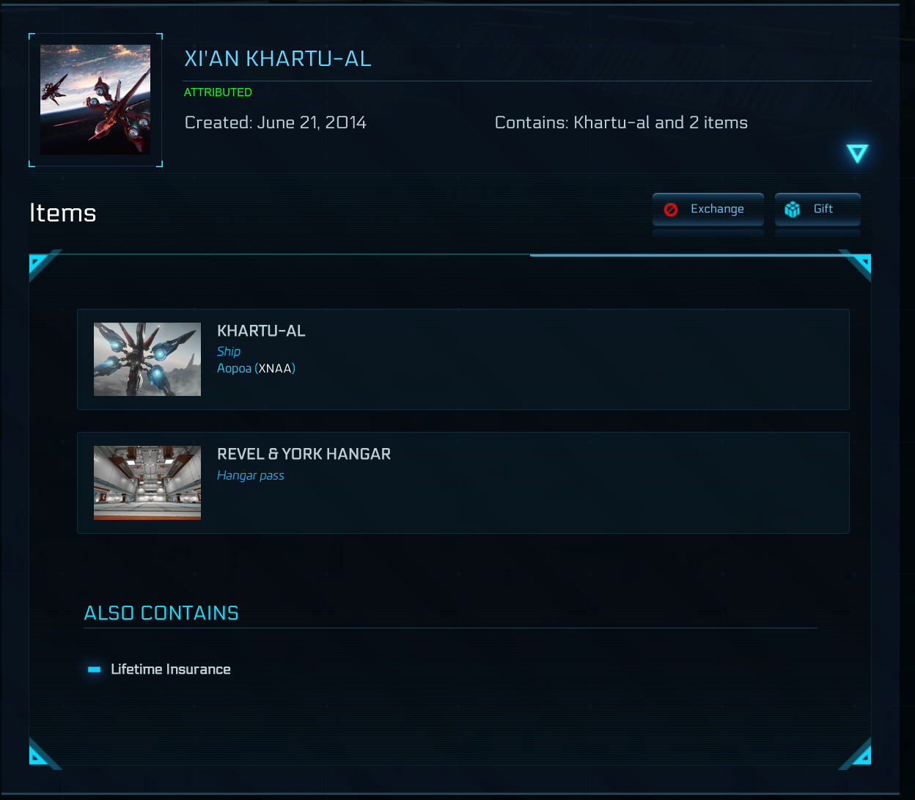Switch to the Items section
Image resolution: width=915 pixels, height=800 pixels.
(62, 213)
